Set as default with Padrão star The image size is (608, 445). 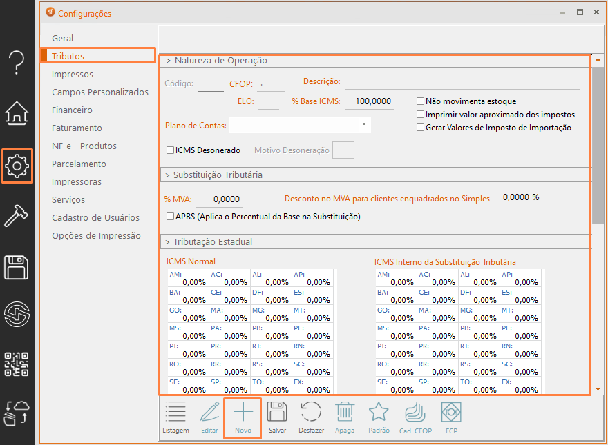coord(379,417)
